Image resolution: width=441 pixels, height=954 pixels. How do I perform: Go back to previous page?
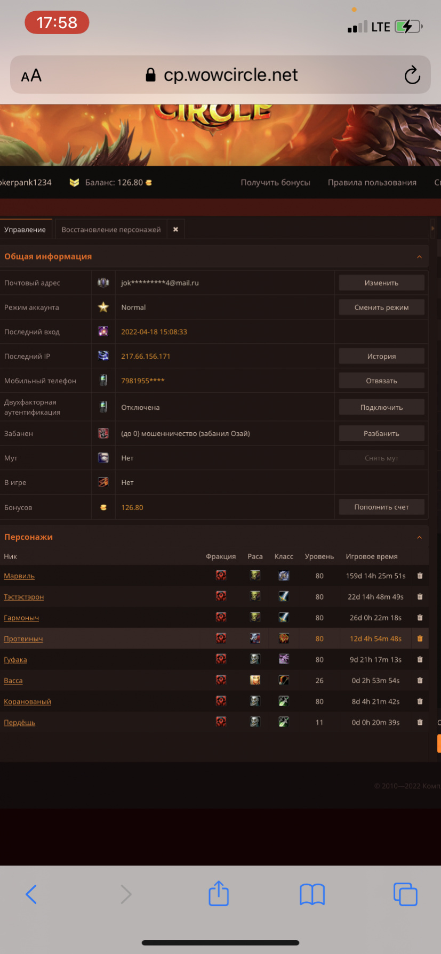pos(31,894)
